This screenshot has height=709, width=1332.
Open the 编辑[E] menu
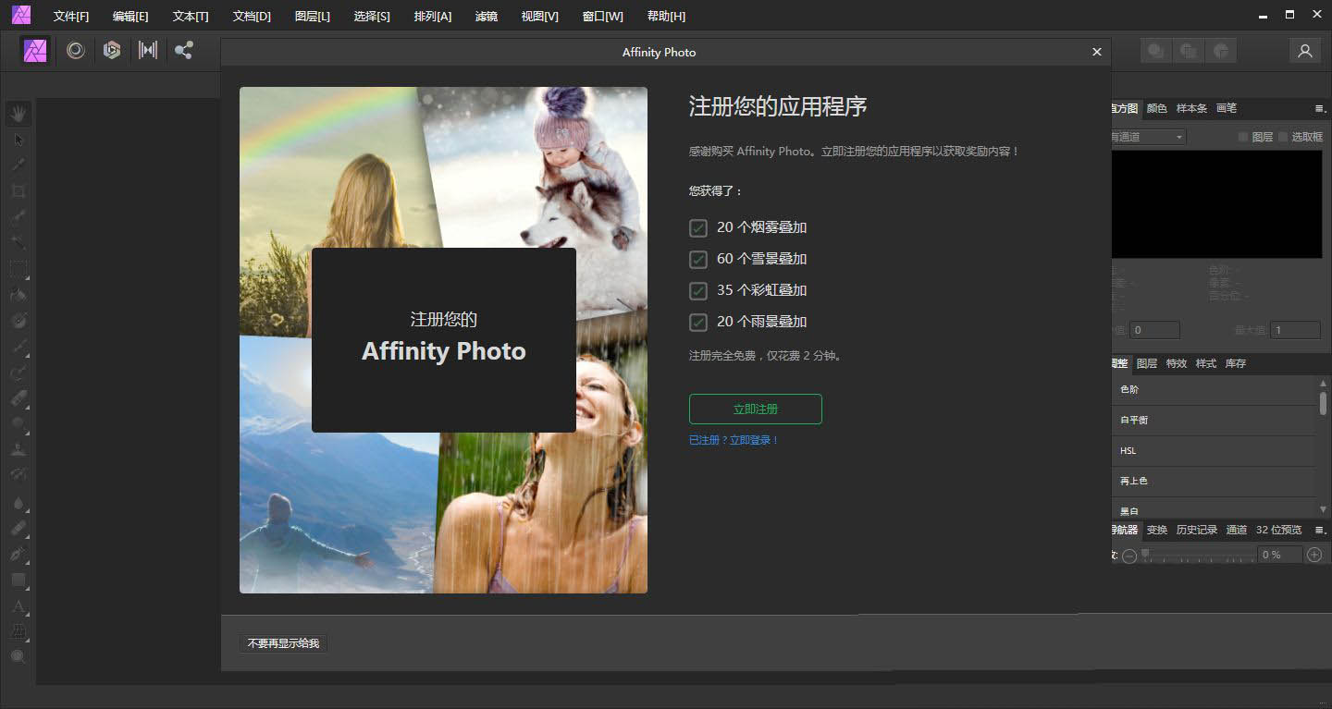[x=130, y=17]
